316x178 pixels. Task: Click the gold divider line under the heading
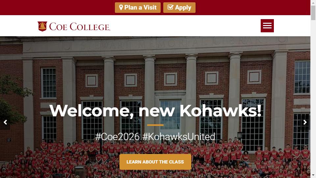(155, 125)
